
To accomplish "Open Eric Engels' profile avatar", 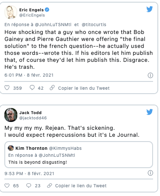I will 11,12.
